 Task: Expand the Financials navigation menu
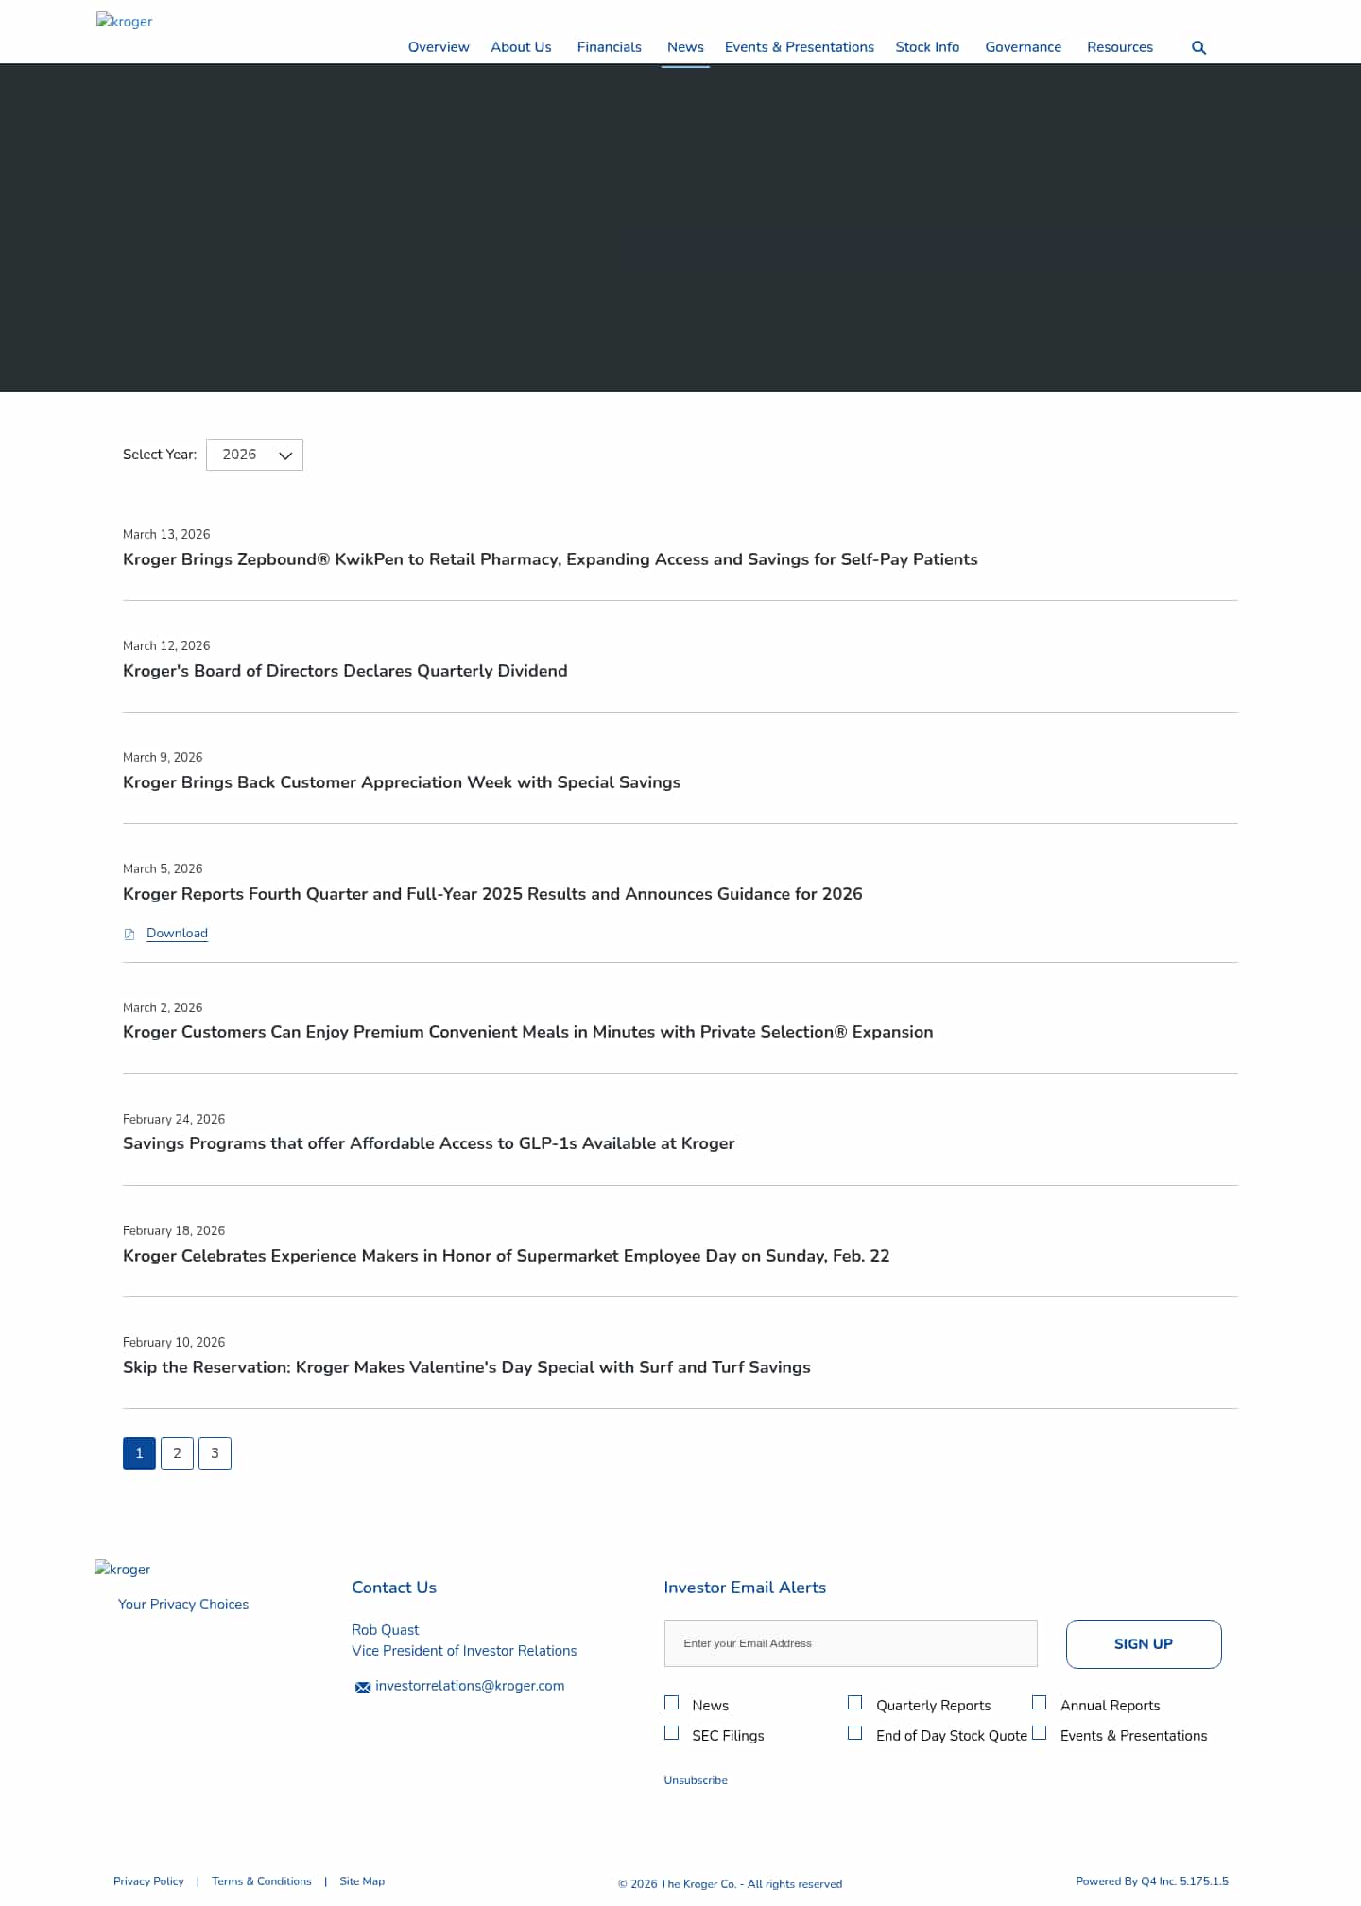click(x=609, y=47)
